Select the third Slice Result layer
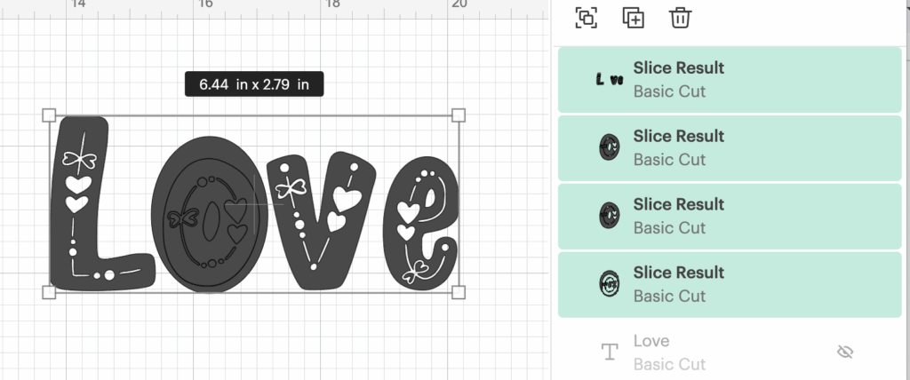 click(x=730, y=217)
